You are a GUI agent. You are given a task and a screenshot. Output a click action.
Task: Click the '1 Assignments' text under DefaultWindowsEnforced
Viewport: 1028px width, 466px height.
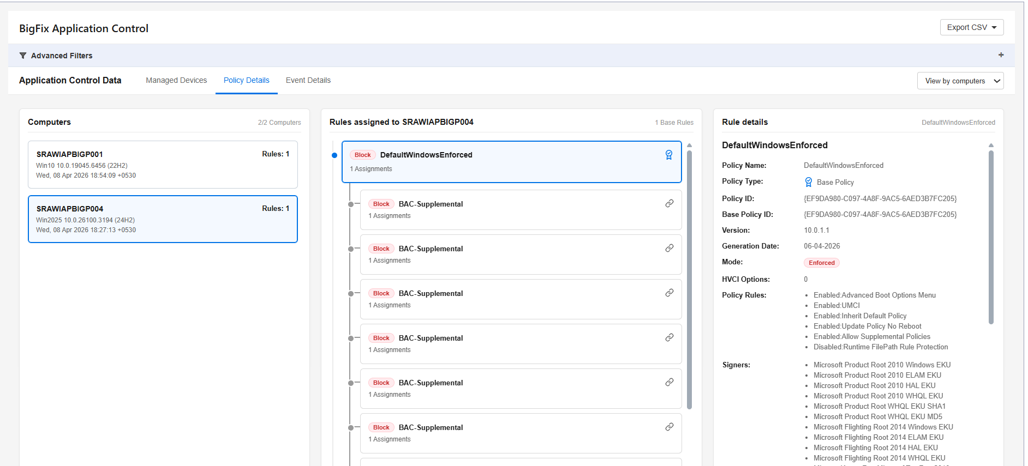click(x=371, y=169)
